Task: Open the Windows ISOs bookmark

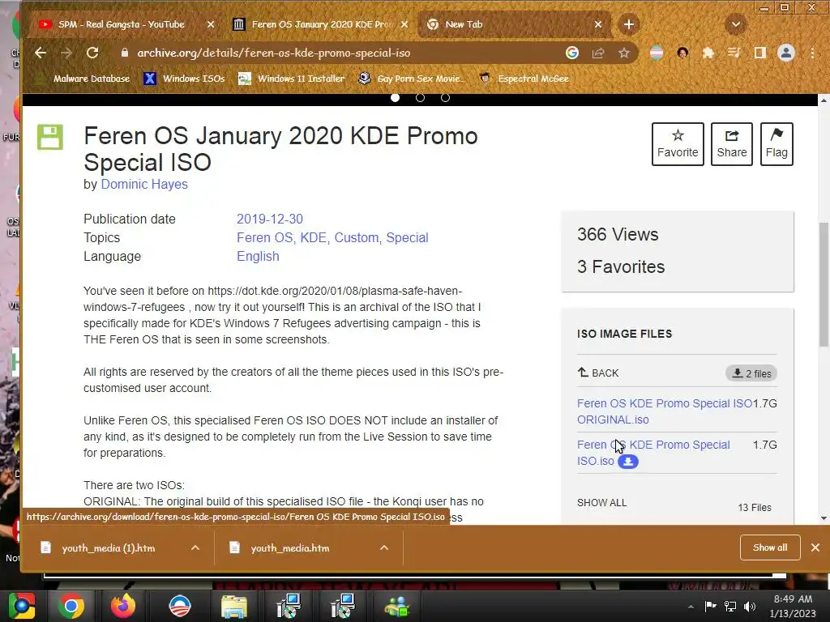Action: [x=185, y=79]
